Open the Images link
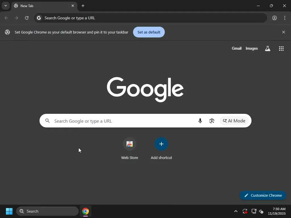 point(252,48)
